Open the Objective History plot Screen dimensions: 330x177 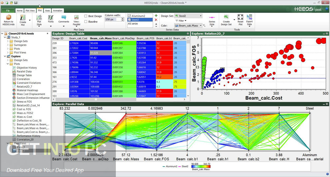[x=27, y=68]
